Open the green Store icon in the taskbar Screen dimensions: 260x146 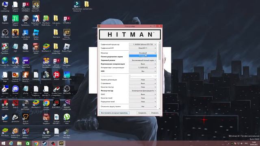click(28, 143)
